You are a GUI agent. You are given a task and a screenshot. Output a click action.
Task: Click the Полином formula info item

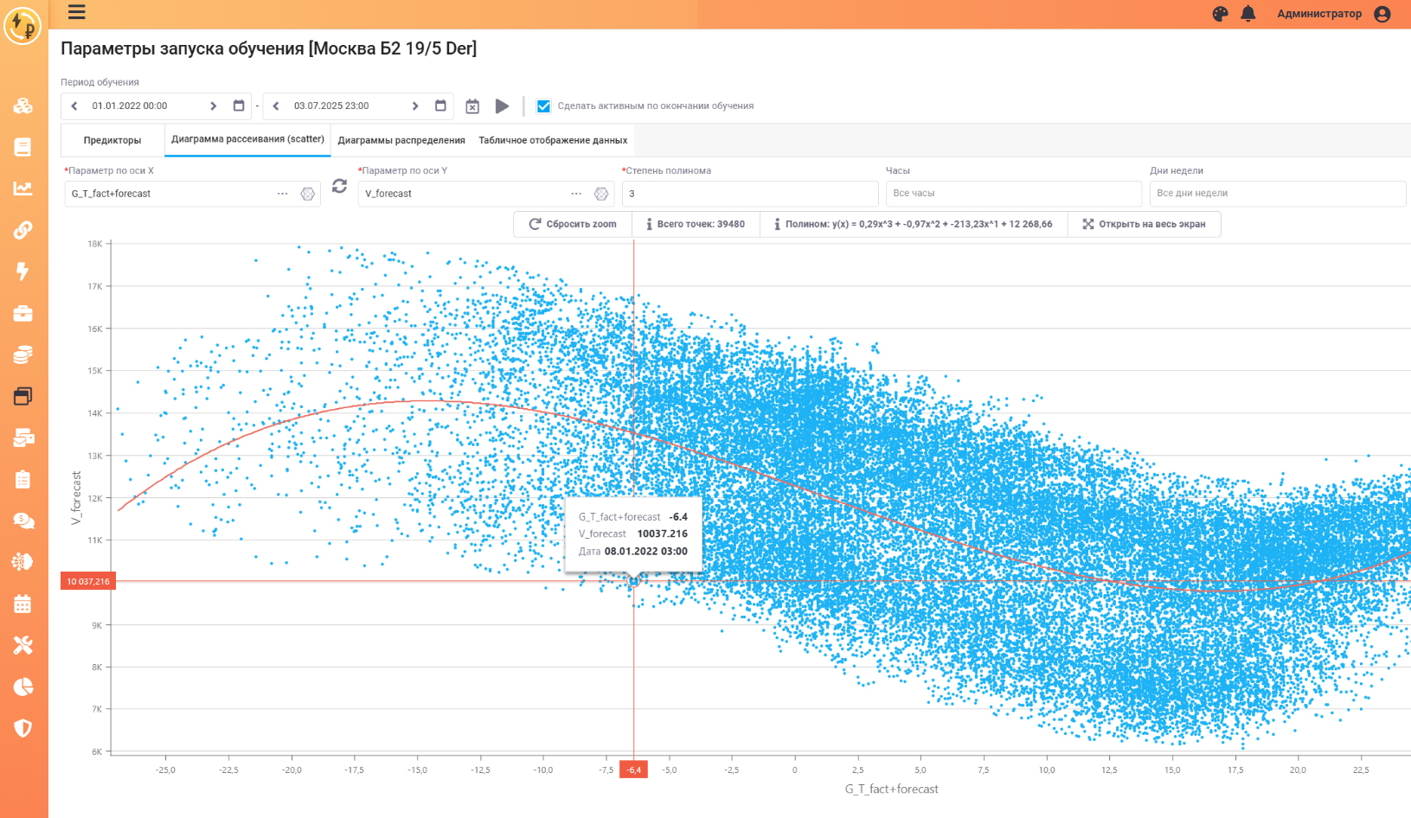coord(914,224)
